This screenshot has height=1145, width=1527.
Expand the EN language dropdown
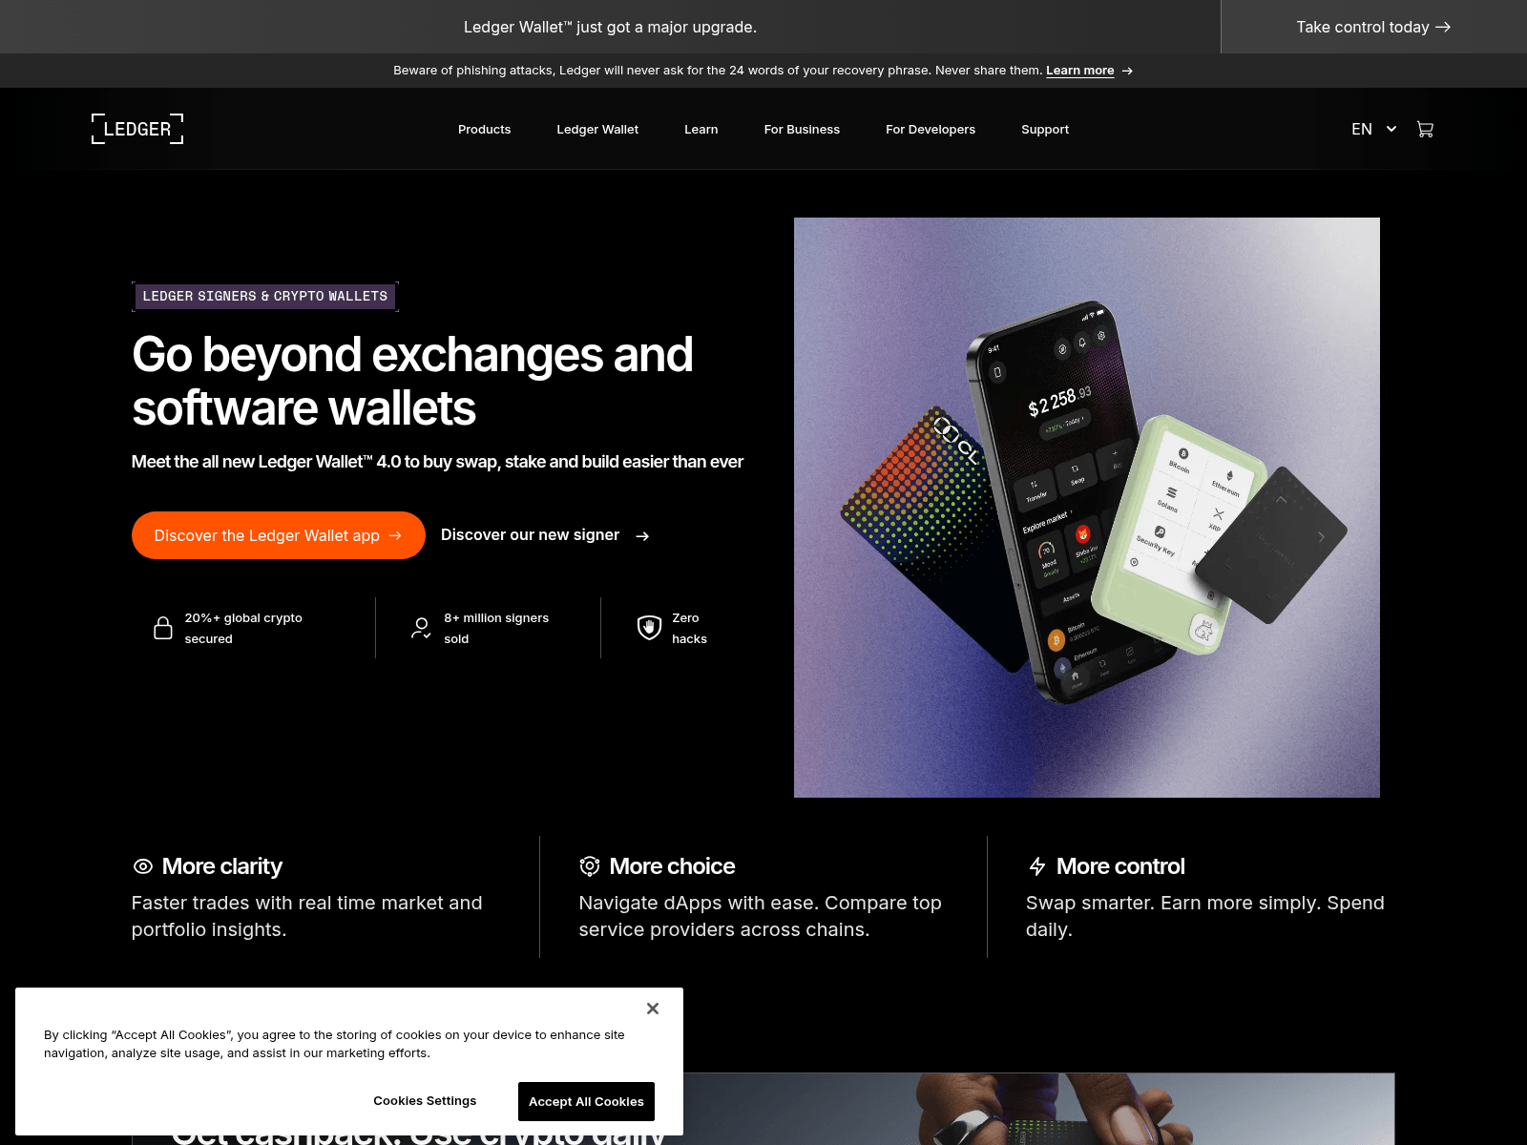pos(1373,130)
